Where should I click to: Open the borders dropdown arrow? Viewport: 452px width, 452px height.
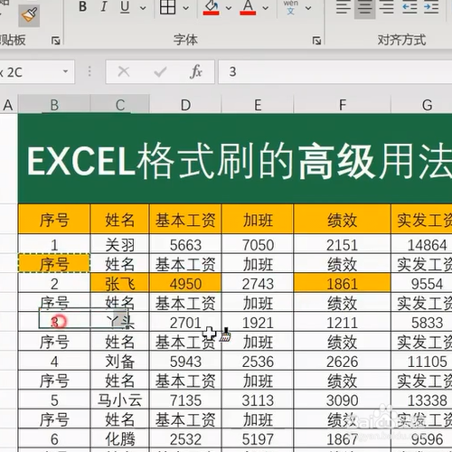tap(186, 8)
